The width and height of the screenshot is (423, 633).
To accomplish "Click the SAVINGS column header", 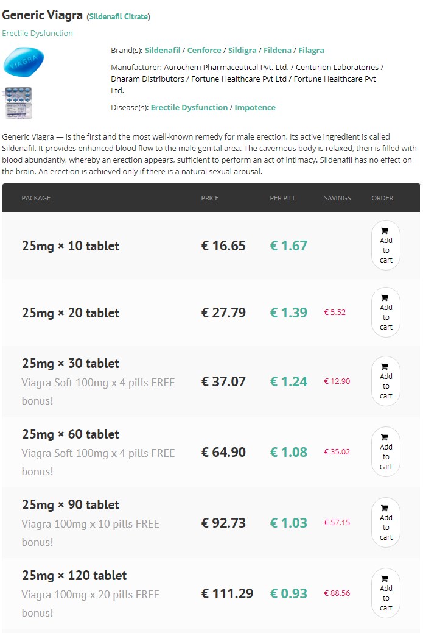I will tap(337, 198).
